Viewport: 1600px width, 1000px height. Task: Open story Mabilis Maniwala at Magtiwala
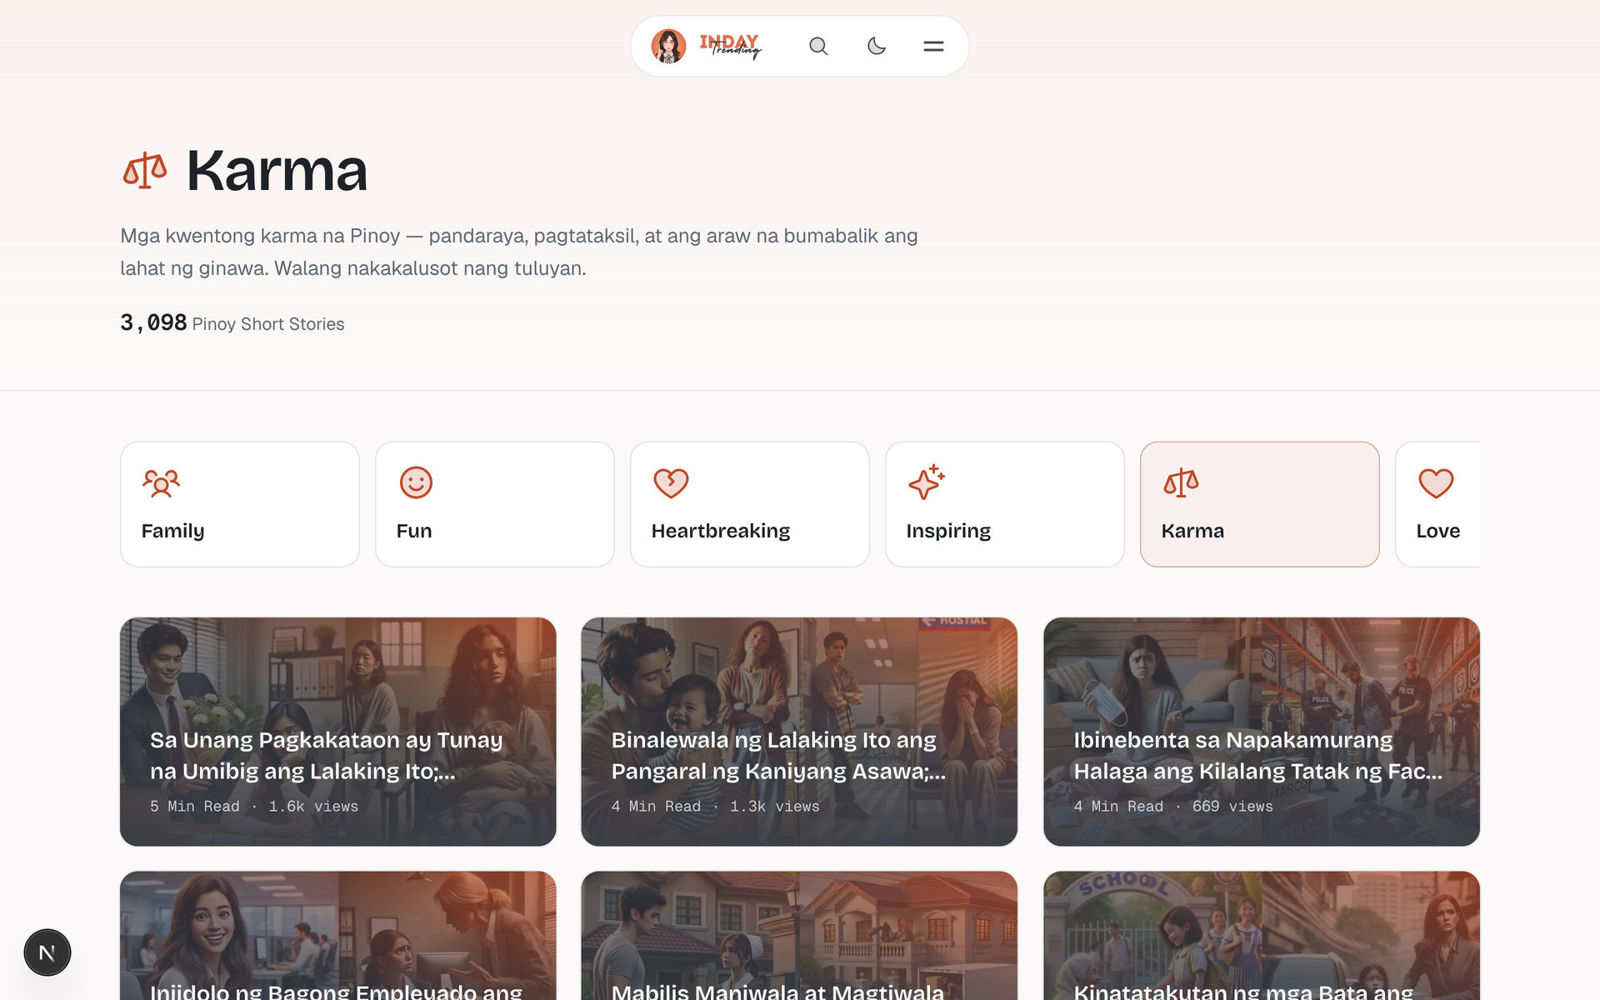[799, 936]
